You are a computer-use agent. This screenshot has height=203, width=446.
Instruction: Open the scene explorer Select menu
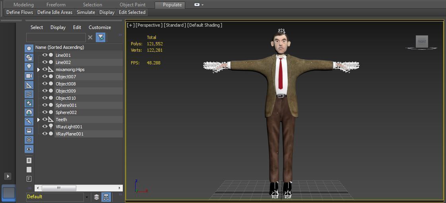[37, 27]
